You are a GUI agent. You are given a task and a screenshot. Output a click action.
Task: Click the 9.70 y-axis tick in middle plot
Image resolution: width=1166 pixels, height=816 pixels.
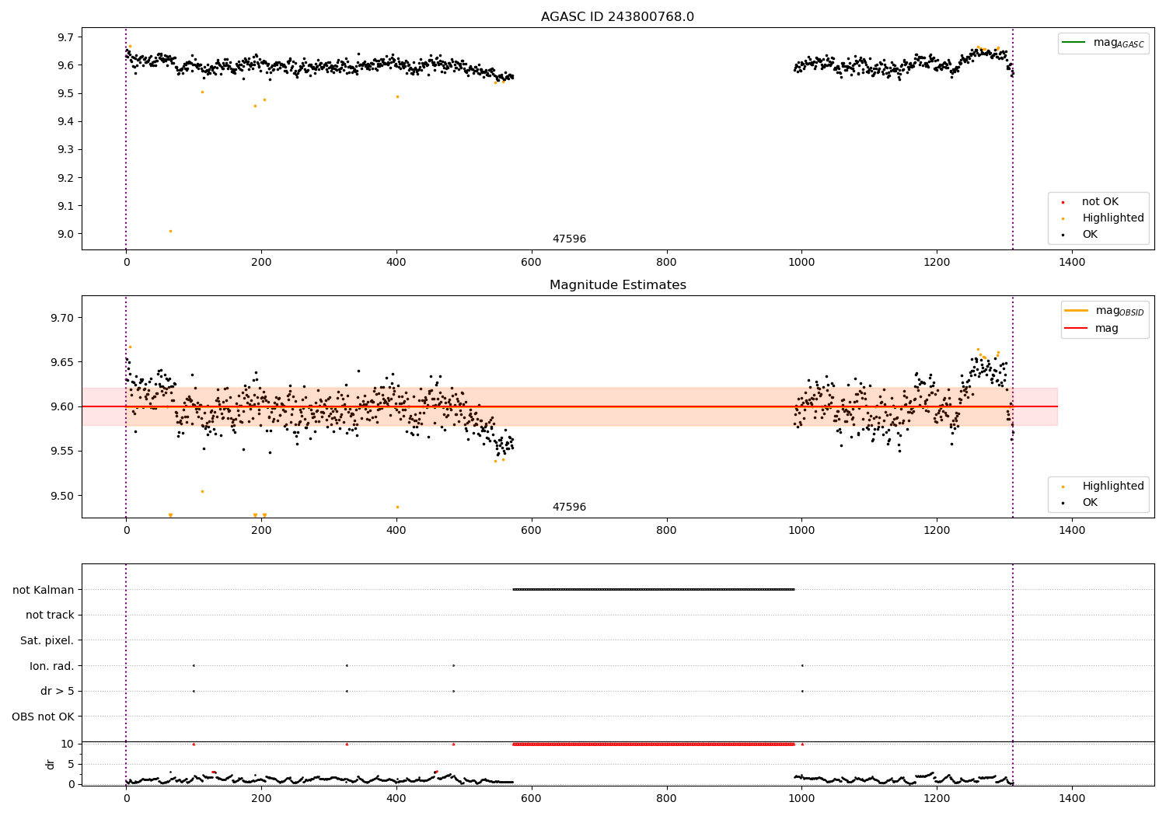pos(61,318)
